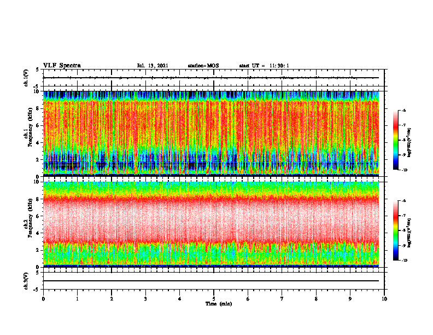Click the "3" minute time tick label
The height and width of the screenshot is (335, 433).
[145, 299]
